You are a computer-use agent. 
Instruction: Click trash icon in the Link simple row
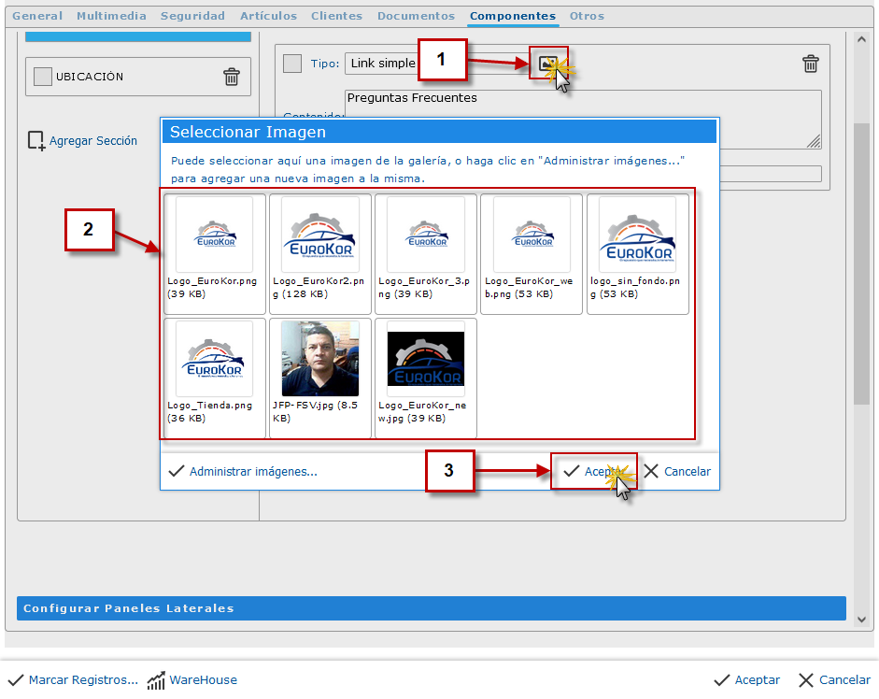(811, 64)
